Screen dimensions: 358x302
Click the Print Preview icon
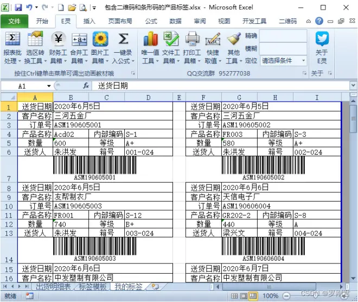point(83,8)
